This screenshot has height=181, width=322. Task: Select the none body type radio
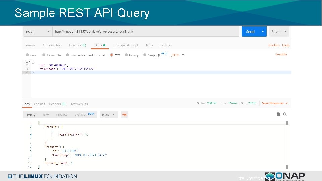27,55
